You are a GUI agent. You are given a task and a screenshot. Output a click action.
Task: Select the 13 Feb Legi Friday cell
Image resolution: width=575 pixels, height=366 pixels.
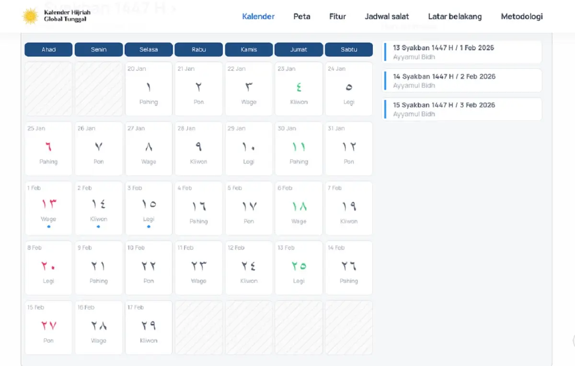299,267
